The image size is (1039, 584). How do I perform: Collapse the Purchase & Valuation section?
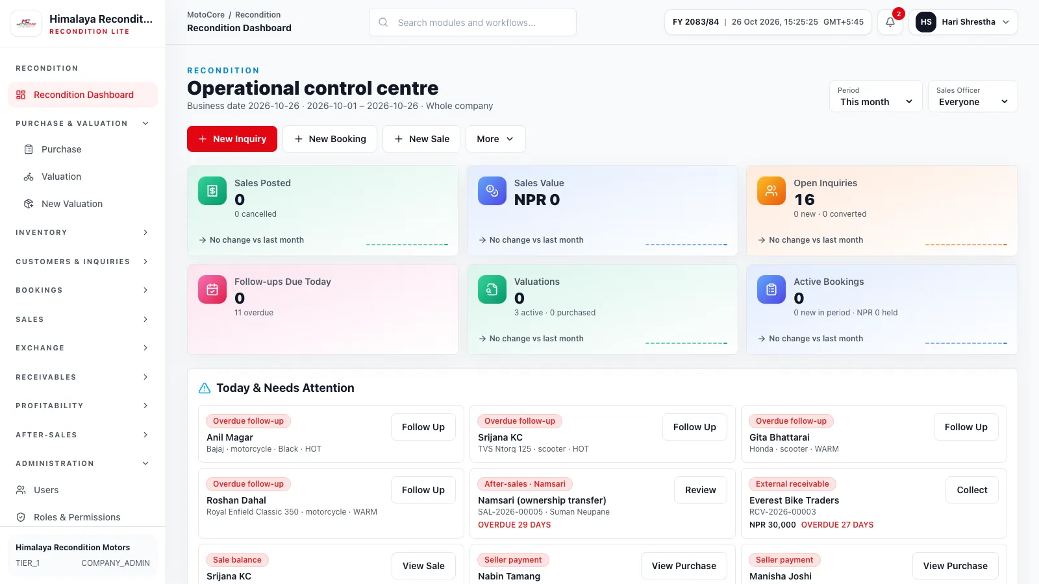tap(82, 123)
